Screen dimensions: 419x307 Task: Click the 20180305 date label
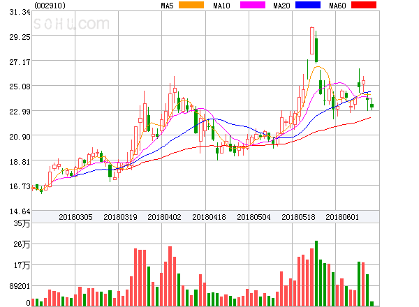coord(75,217)
